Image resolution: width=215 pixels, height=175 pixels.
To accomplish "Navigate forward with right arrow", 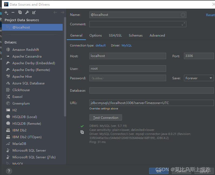I will (x=62, y=13).
